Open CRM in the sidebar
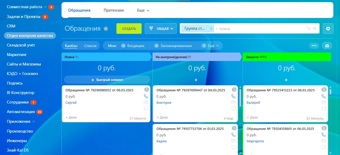 (x=11, y=26)
